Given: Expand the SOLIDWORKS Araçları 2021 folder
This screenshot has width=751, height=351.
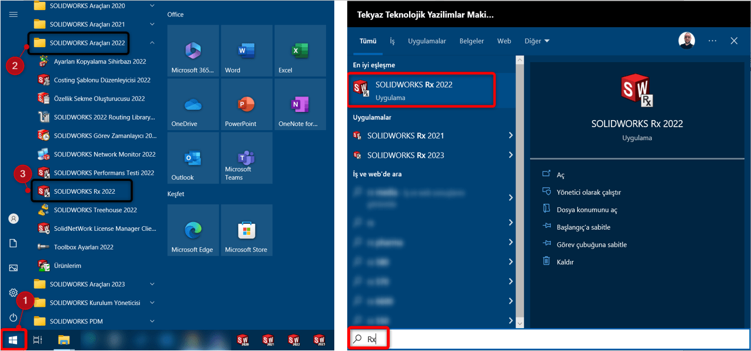Looking at the screenshot, I should [152, 24].
